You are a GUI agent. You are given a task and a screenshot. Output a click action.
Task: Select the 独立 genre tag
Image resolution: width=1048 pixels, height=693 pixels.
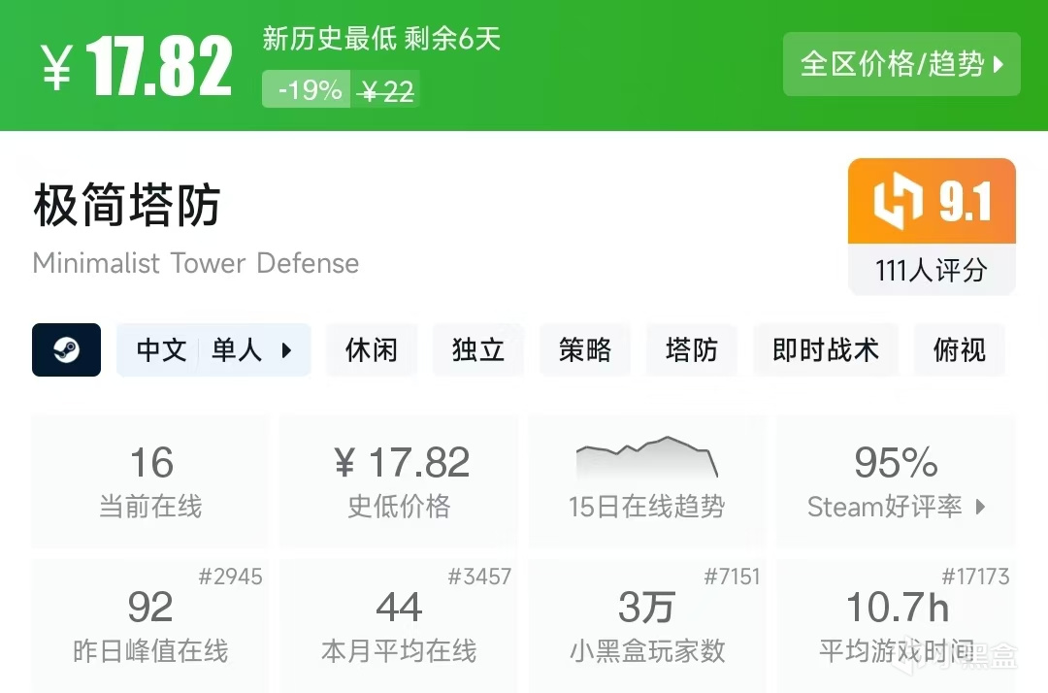pos(478,350)
